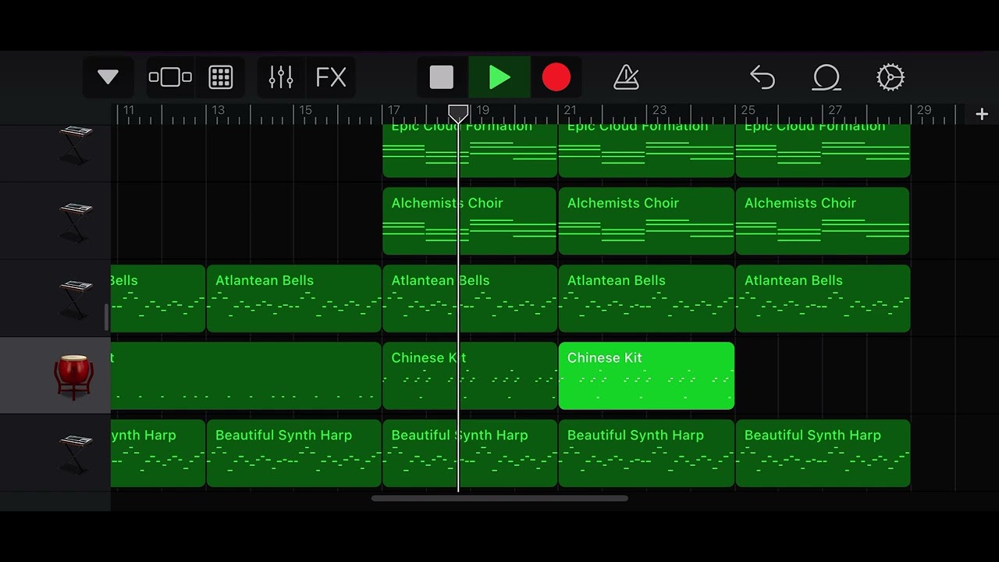Select Alchemists Choir region starting at bar 21
The width and height of the screenshot is (999, 562).
[x=646, y=221]
